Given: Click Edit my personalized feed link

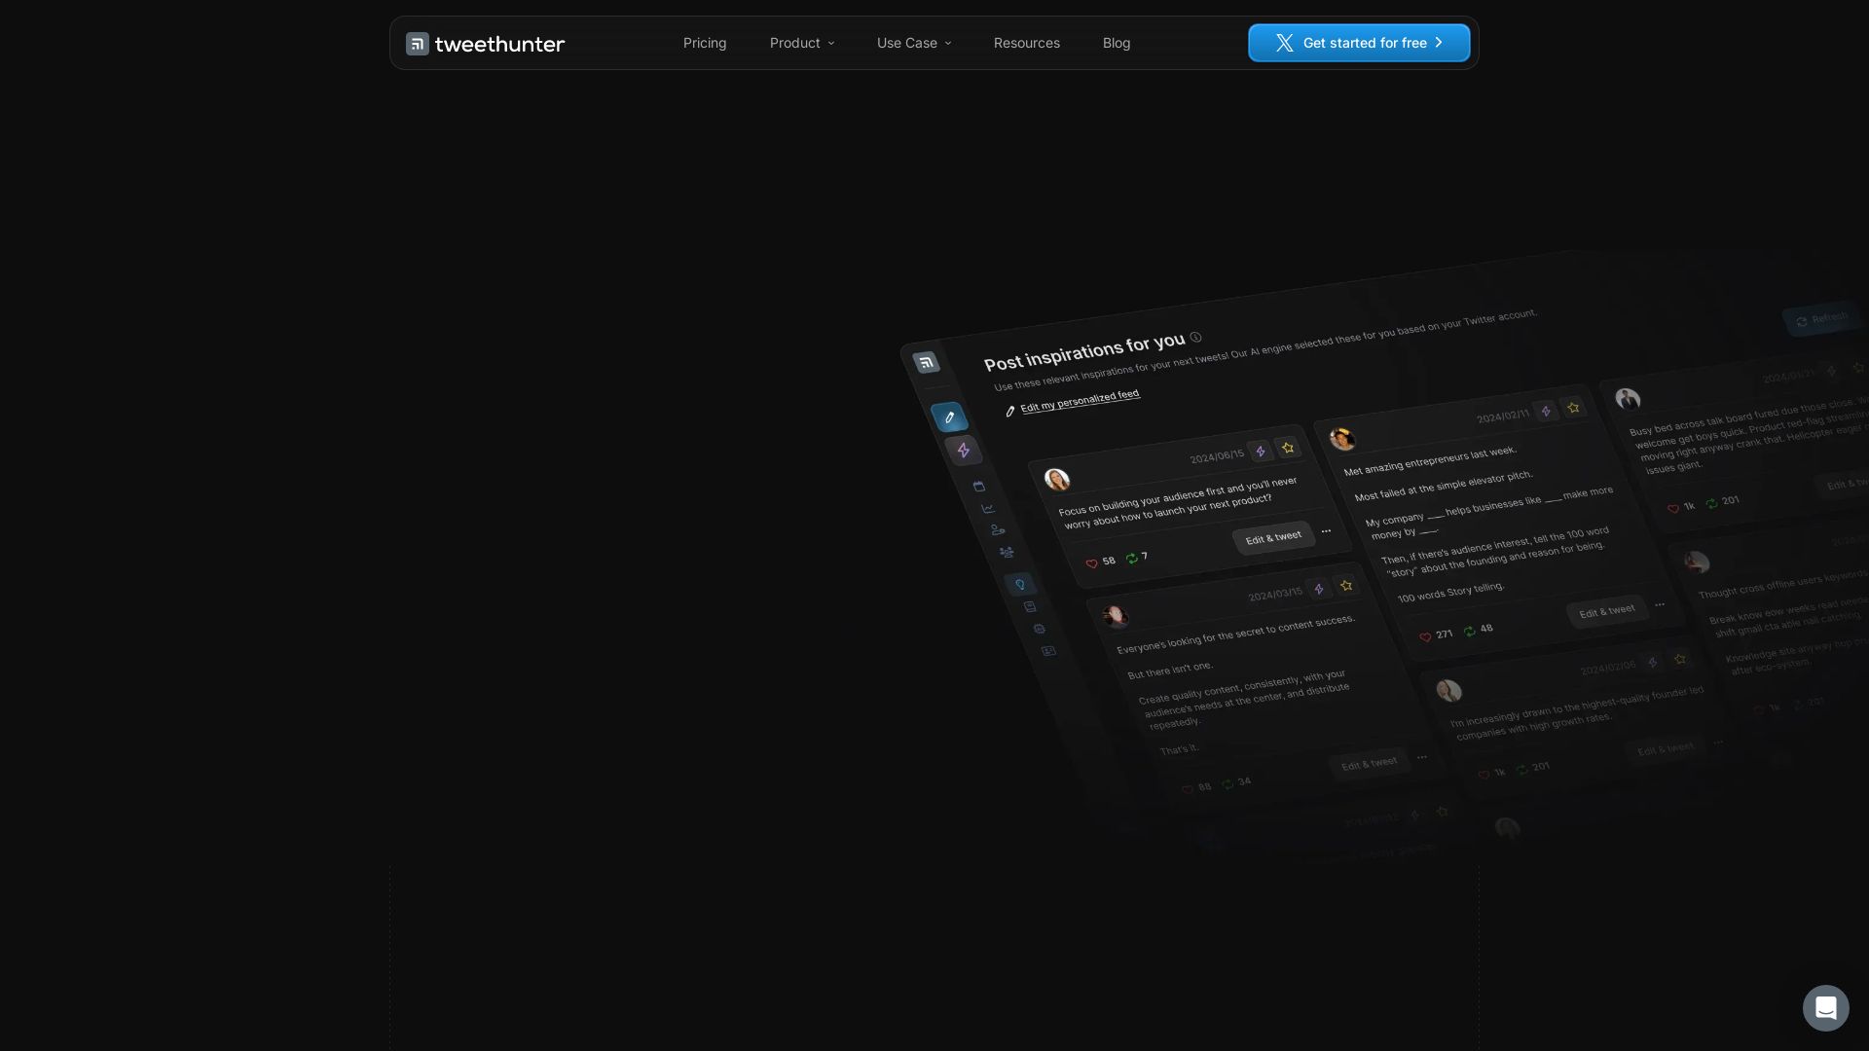Looking at the screenshot, I should (x=1079, y=400).
